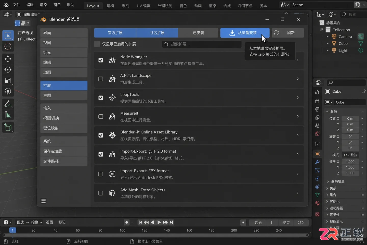Open the Render properties tab icon
The image size is (367, 245).
pyautogui.click(x=317, y=101)
